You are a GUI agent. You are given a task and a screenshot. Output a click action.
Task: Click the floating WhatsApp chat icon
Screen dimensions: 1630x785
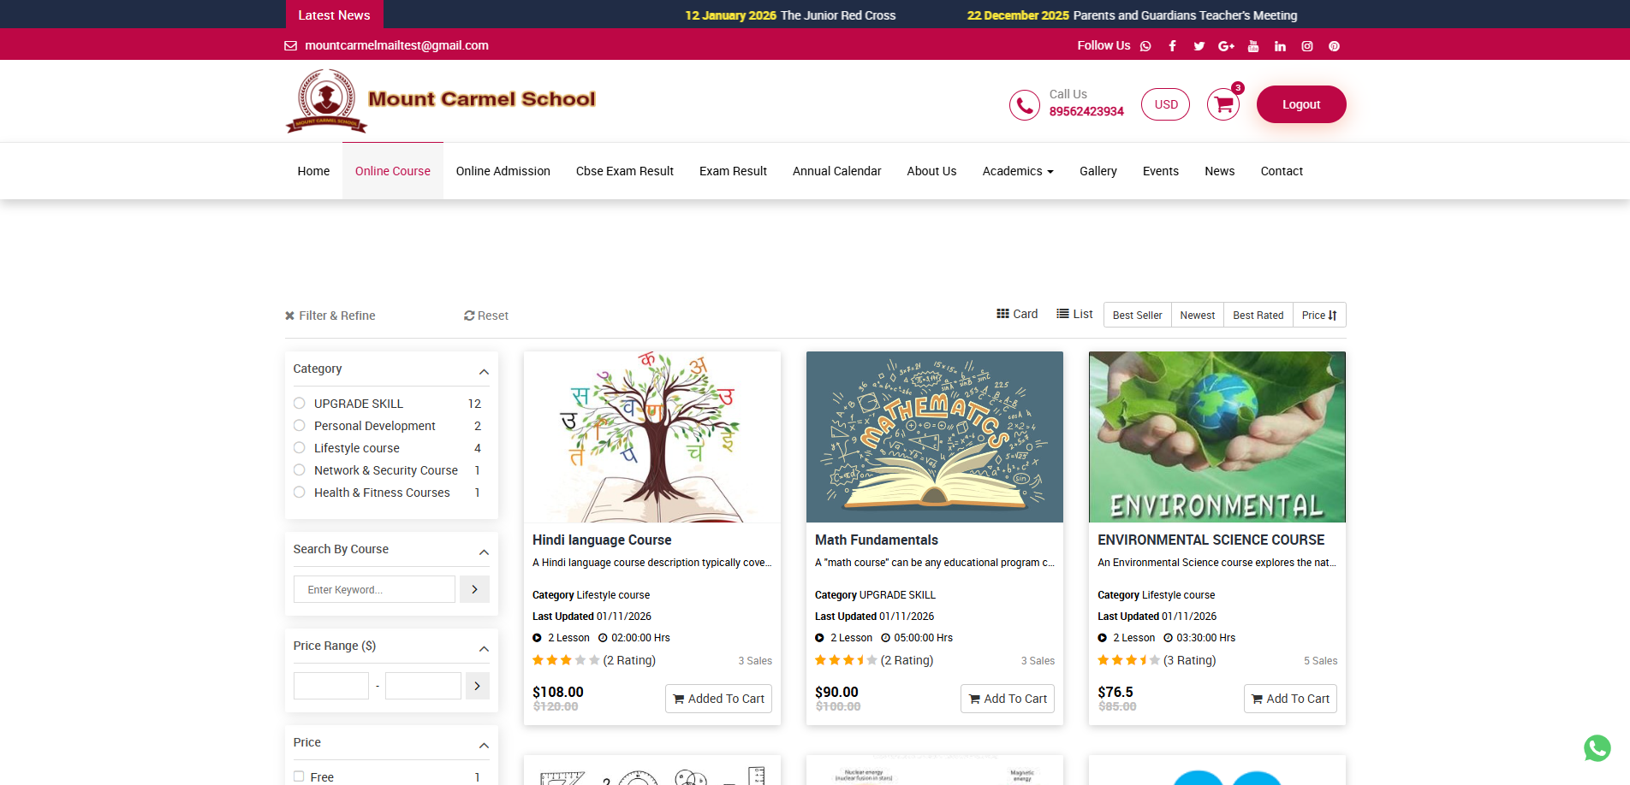(x=1597, y=748)
